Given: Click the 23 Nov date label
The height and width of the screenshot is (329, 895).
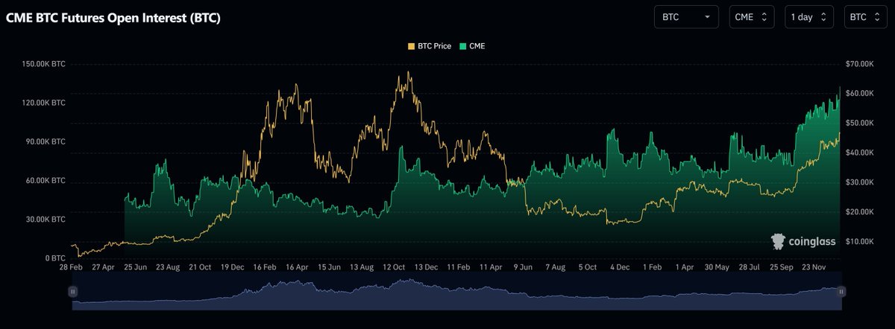Looking at the screenshot, I should 815,266.
